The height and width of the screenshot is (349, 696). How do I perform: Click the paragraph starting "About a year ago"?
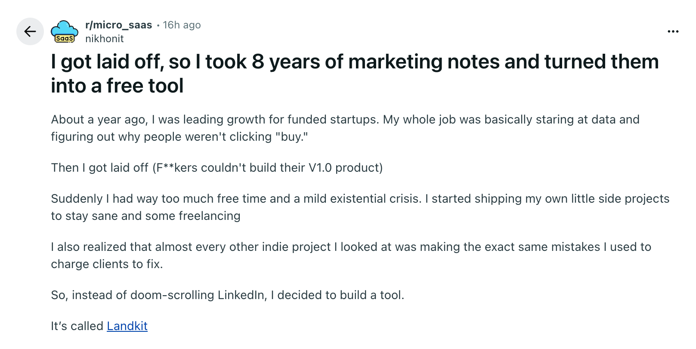click(x=344, y=120)
